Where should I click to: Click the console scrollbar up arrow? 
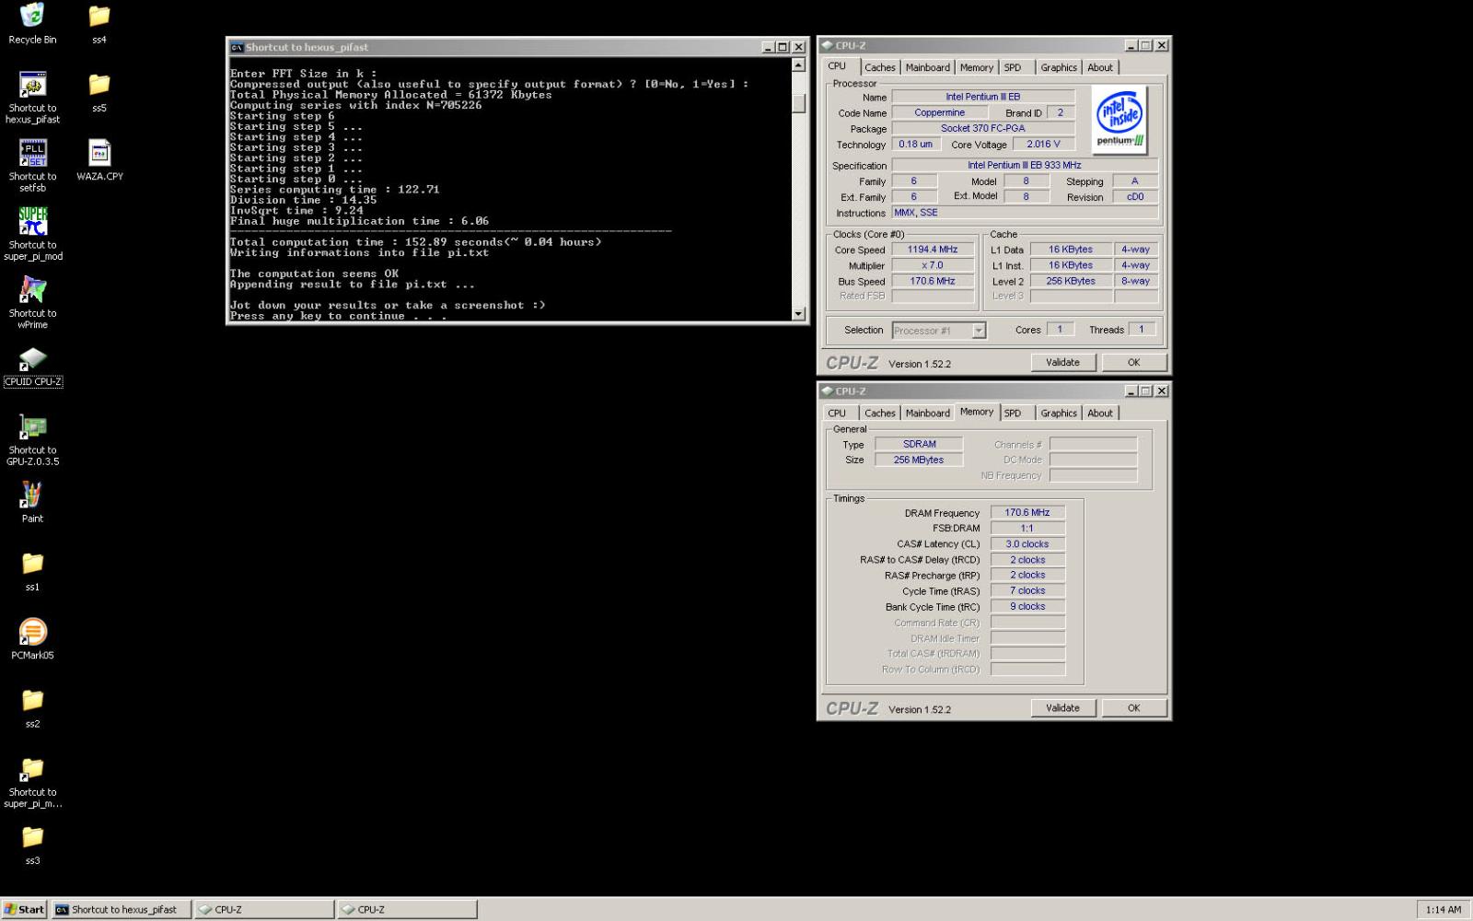coord(798,65)
